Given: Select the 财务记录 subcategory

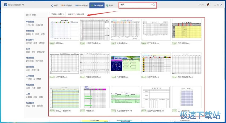Looking at the screenshot, I should (41, 52).
